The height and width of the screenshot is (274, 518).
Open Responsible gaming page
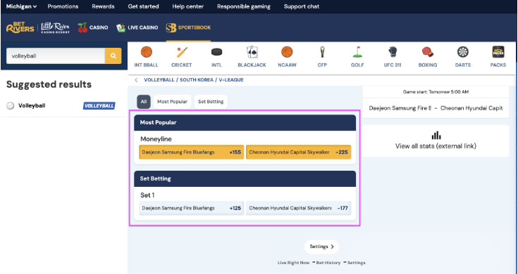244,6
